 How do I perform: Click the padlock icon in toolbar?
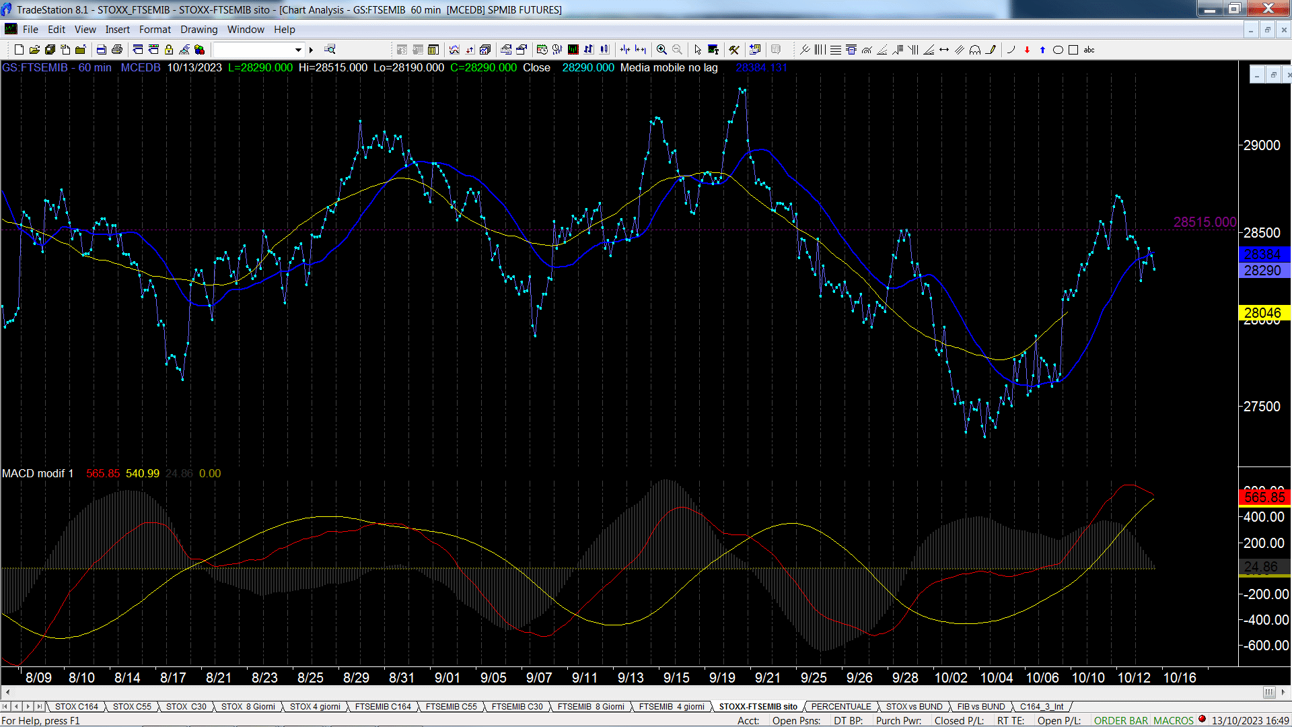pyautogui.click(x=169, y=50)
